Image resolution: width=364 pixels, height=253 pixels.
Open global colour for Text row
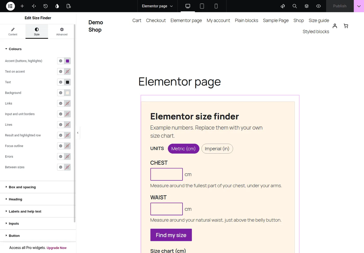61,82
